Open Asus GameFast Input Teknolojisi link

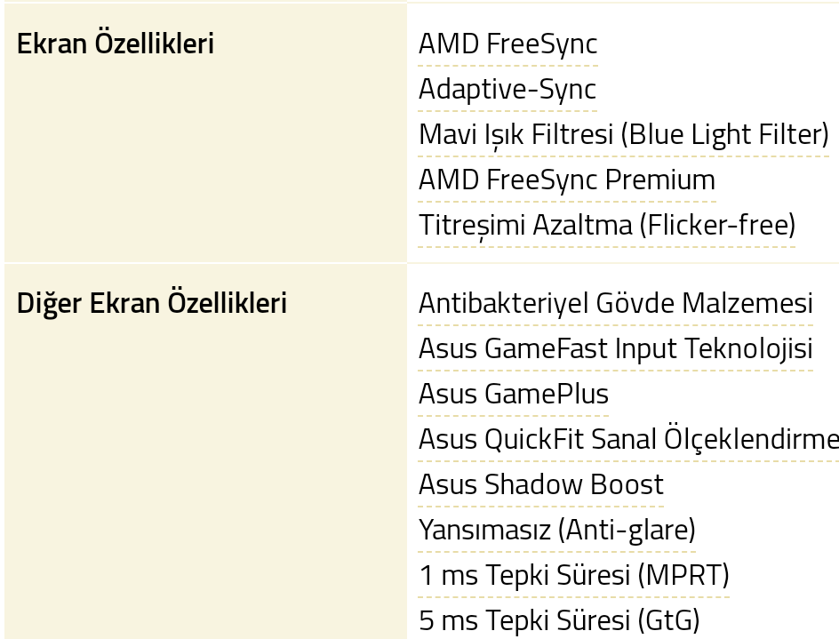[x=615, y=349]
